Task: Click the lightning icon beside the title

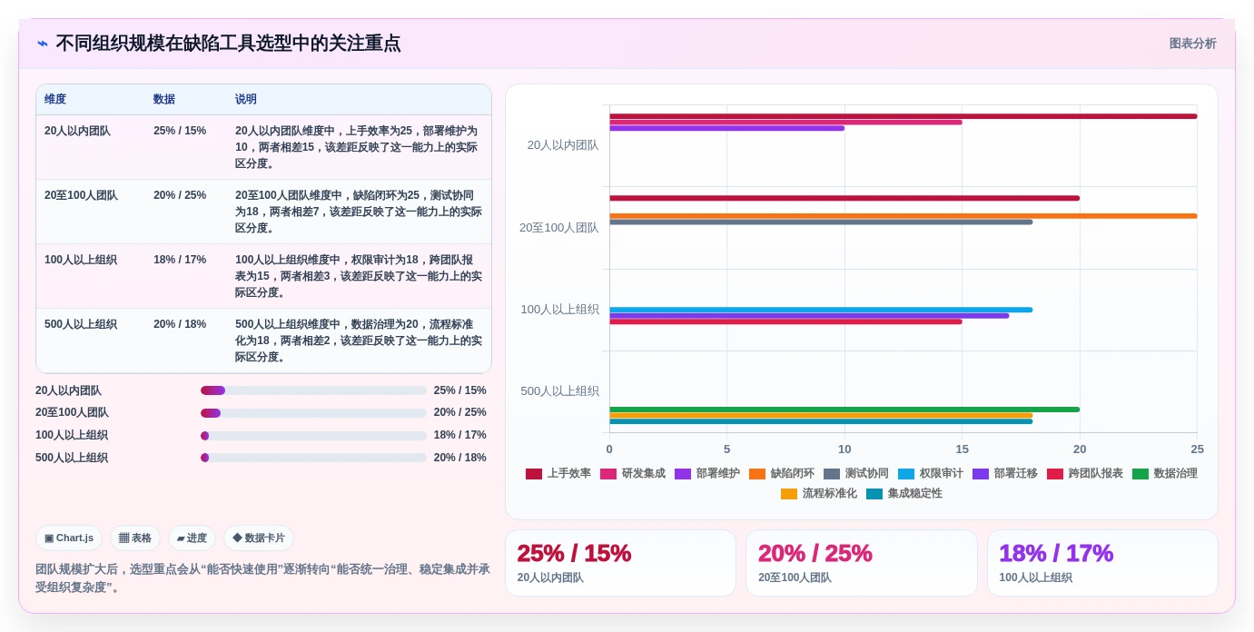Action: (42, 44)
